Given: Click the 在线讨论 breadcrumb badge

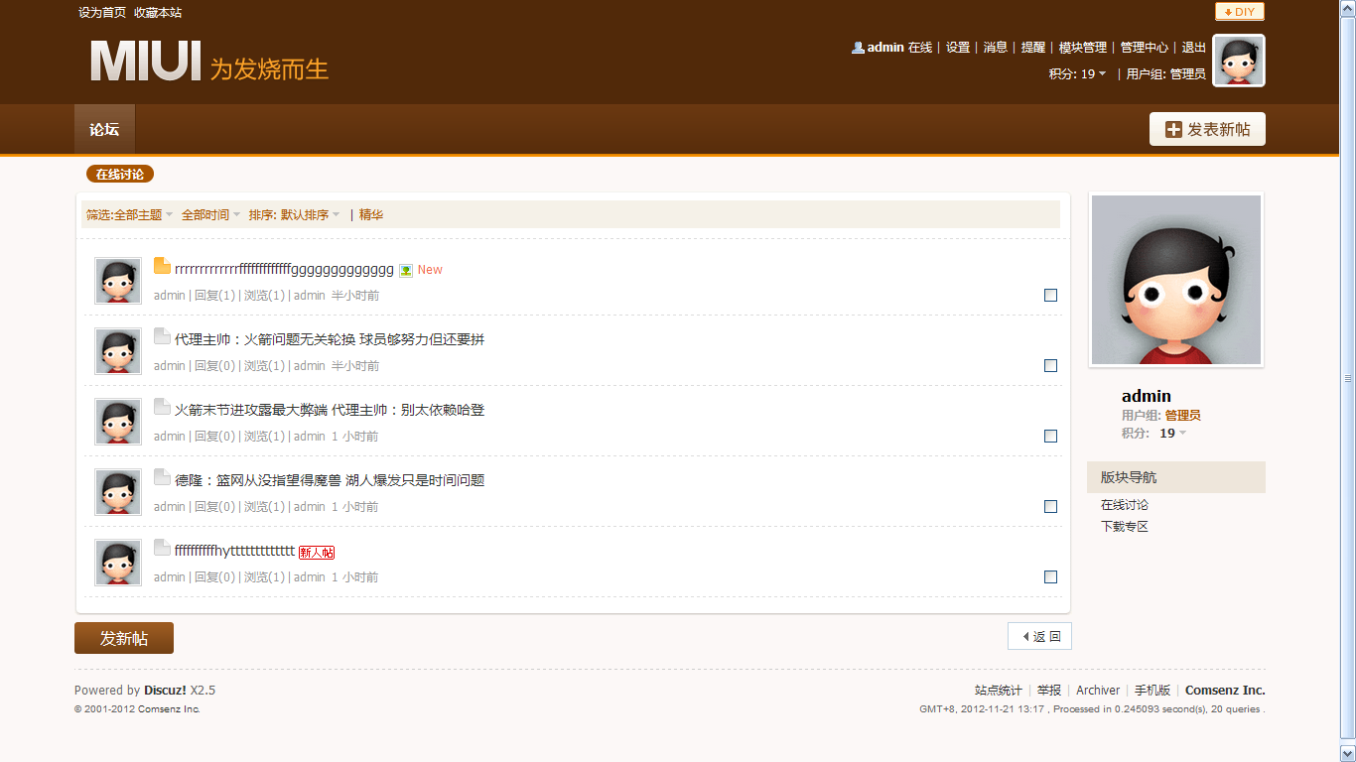Looking at the screenshot, I should [x=120, y=175].
